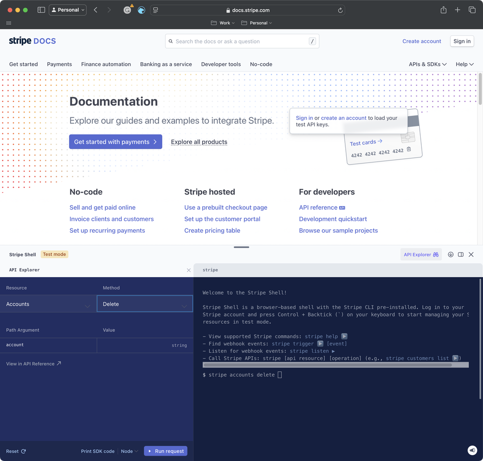This screenshot has width=483, height=461.
Task: Focus the docs search field
Action: click(242, 41)
